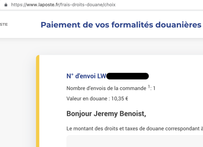Click the 'Le montant des droits et taxes' sentence

pyautogui.click(x=134, y=129)
